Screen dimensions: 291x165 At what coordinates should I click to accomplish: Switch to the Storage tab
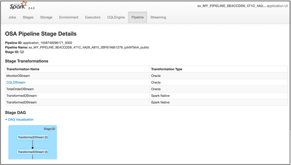point(46,17)
